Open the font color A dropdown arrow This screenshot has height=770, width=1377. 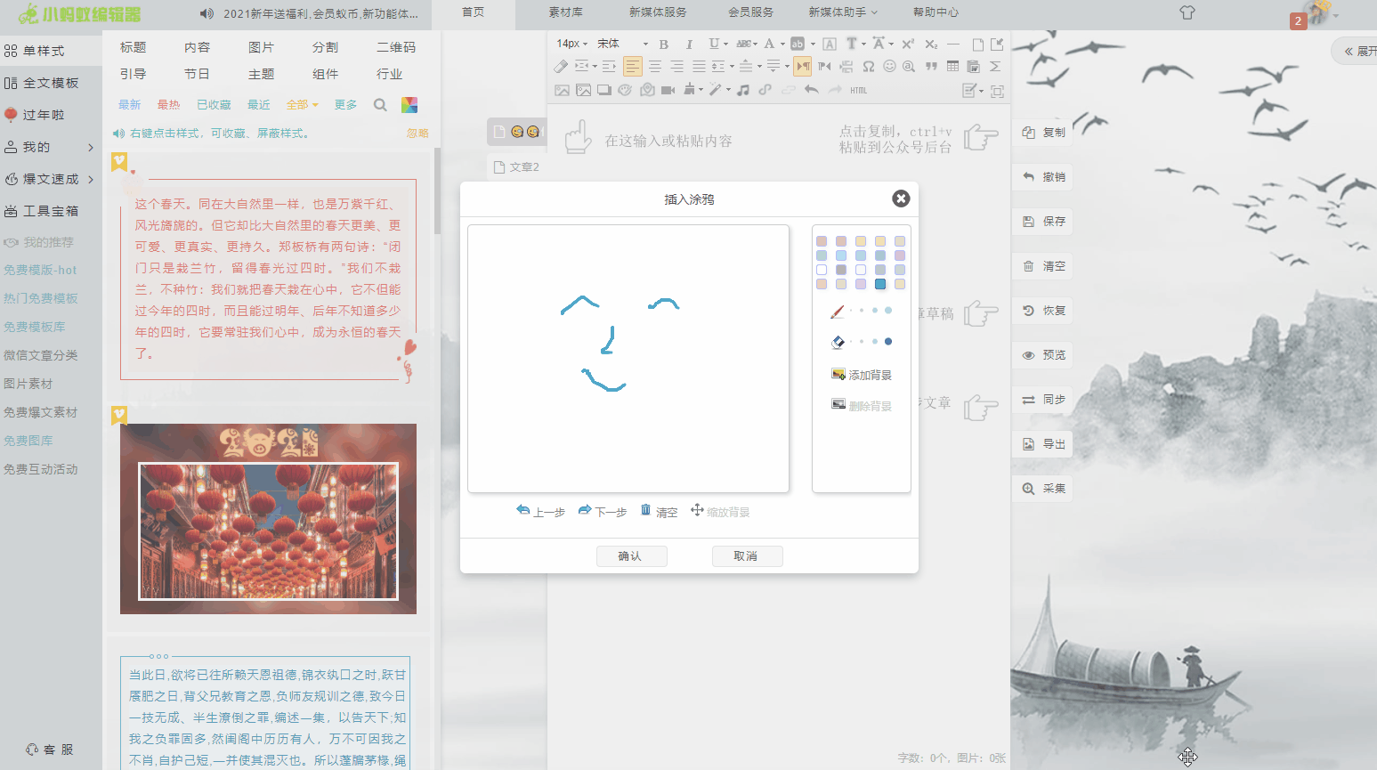coord(782,44)
